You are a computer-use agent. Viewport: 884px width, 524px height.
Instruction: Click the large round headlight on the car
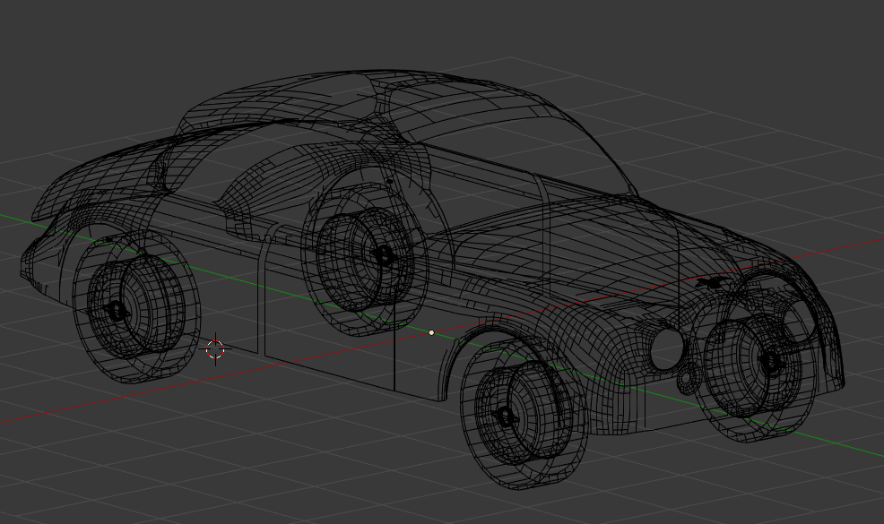pos(667,350)
